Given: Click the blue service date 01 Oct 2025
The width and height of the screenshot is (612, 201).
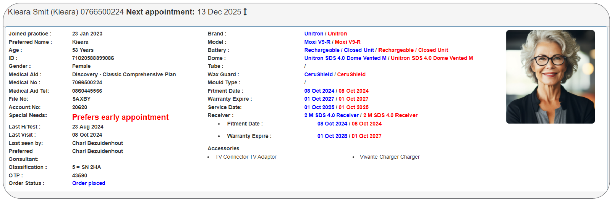Looking at the screenshot, I should 319,107.
